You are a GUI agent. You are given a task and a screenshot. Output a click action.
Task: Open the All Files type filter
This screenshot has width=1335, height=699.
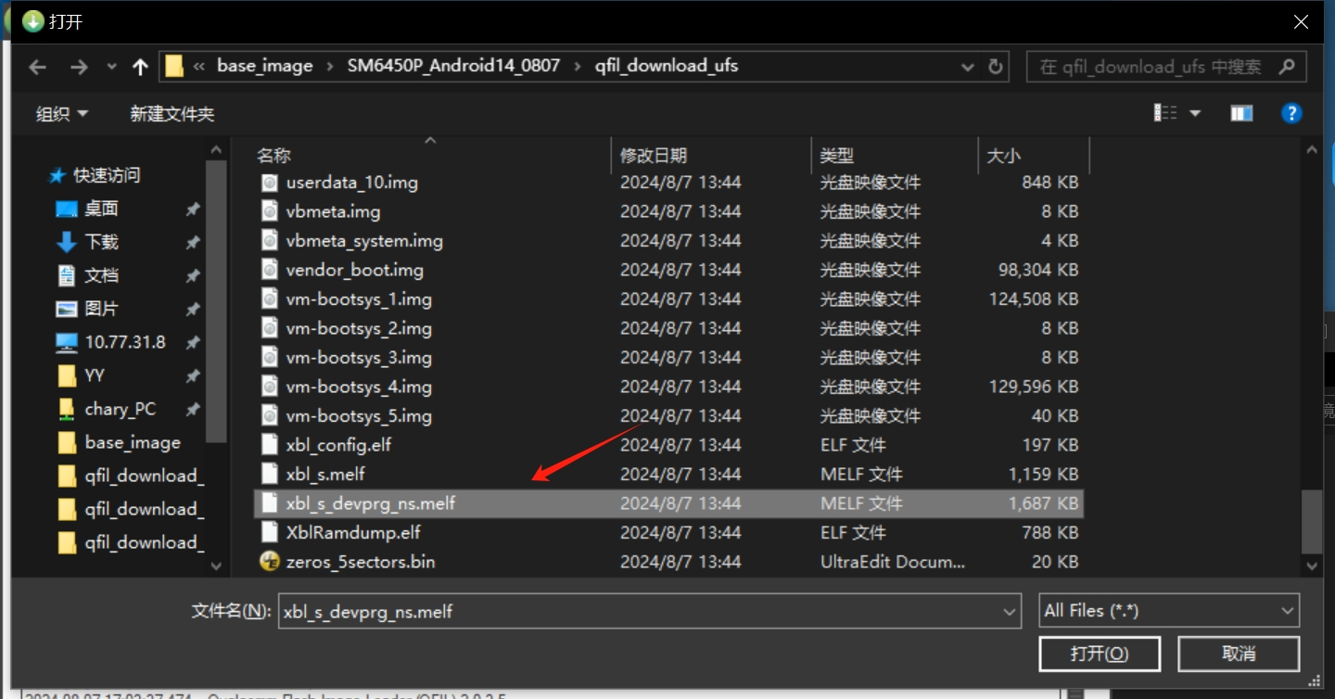click(x=1169, y=611)
